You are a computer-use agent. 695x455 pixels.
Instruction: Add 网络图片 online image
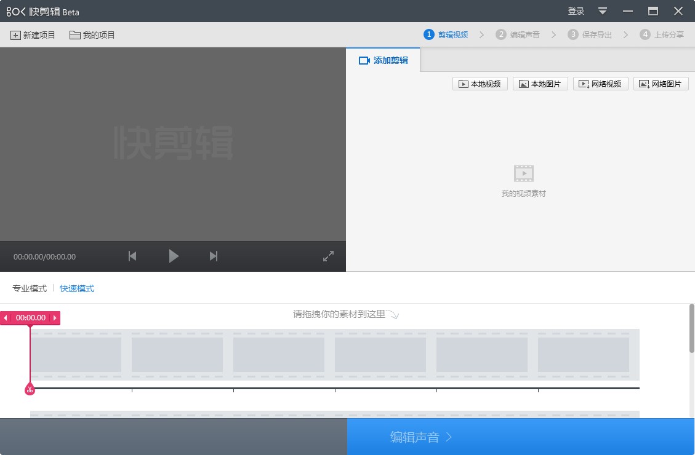(x=661, y=84)
